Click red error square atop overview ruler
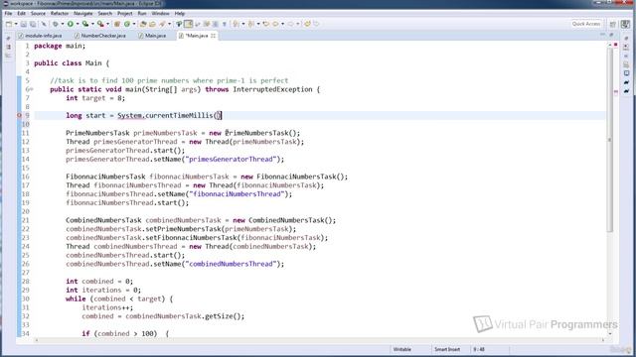The height and width of the screenshot is (357, 636). pyautogui.click(x=616, y=45)
